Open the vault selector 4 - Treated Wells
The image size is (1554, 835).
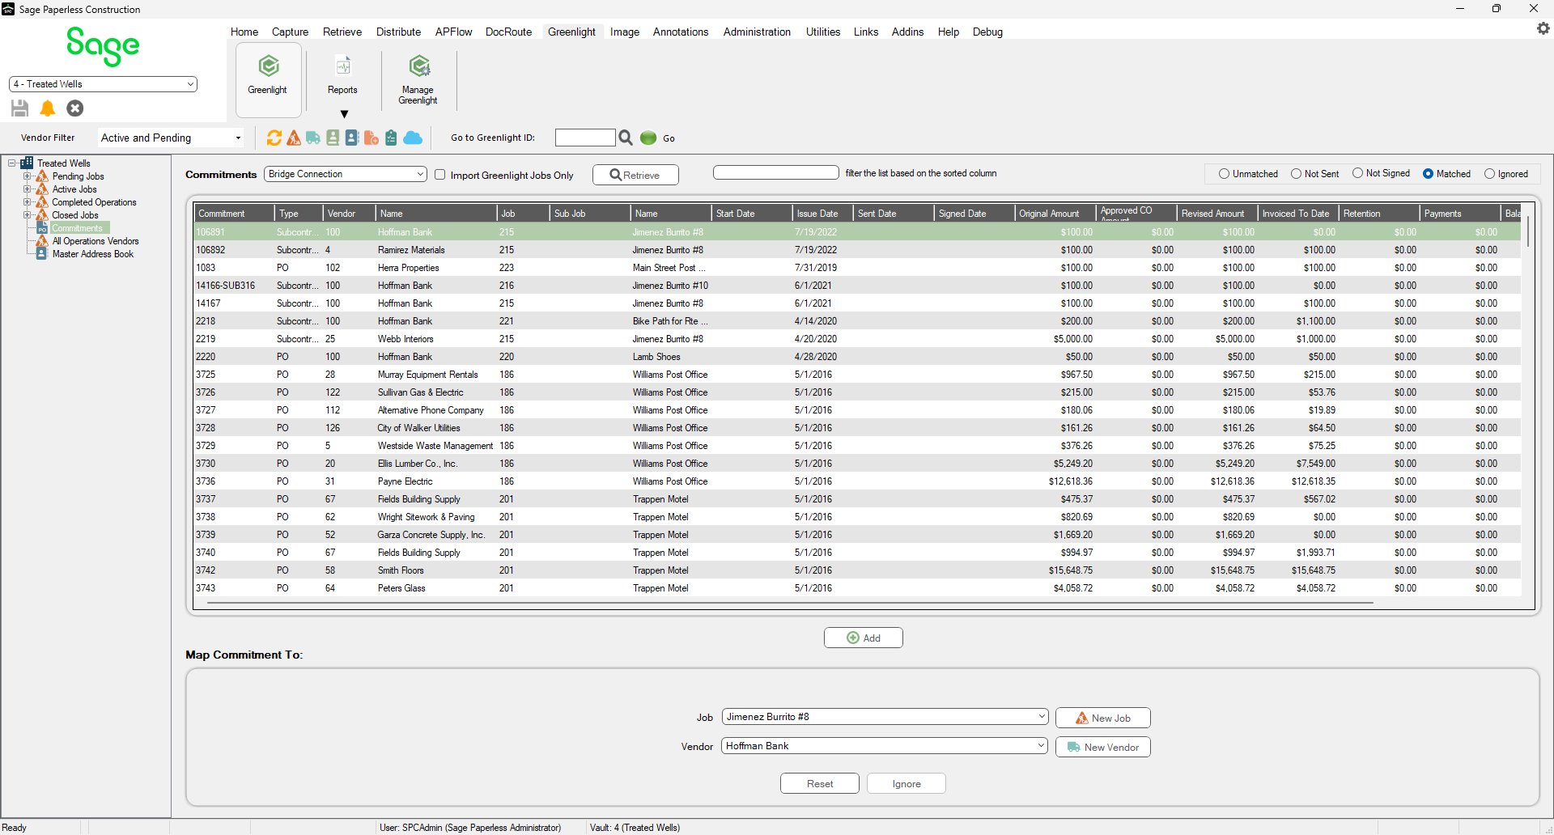tap(103, 84)
